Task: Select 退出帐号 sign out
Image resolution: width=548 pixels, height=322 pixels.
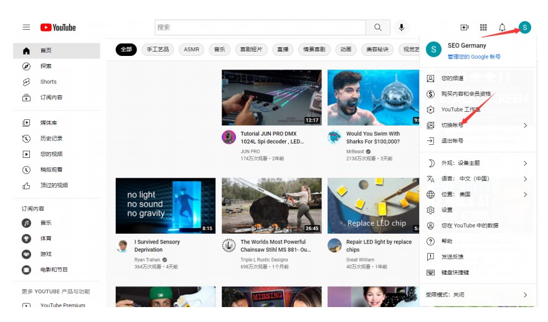Action: click(x=478, y=141)
